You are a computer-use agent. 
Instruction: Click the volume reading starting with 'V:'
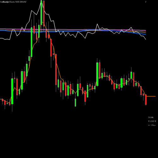(x=152, y=121)
